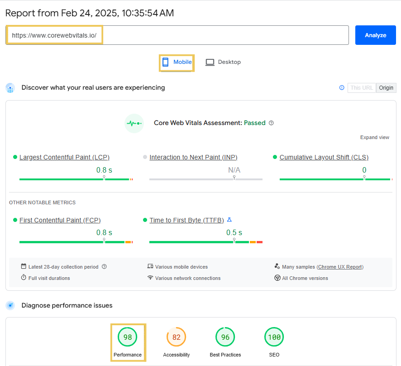Open First Contentful Paint (FCP) link

point(60,220)
